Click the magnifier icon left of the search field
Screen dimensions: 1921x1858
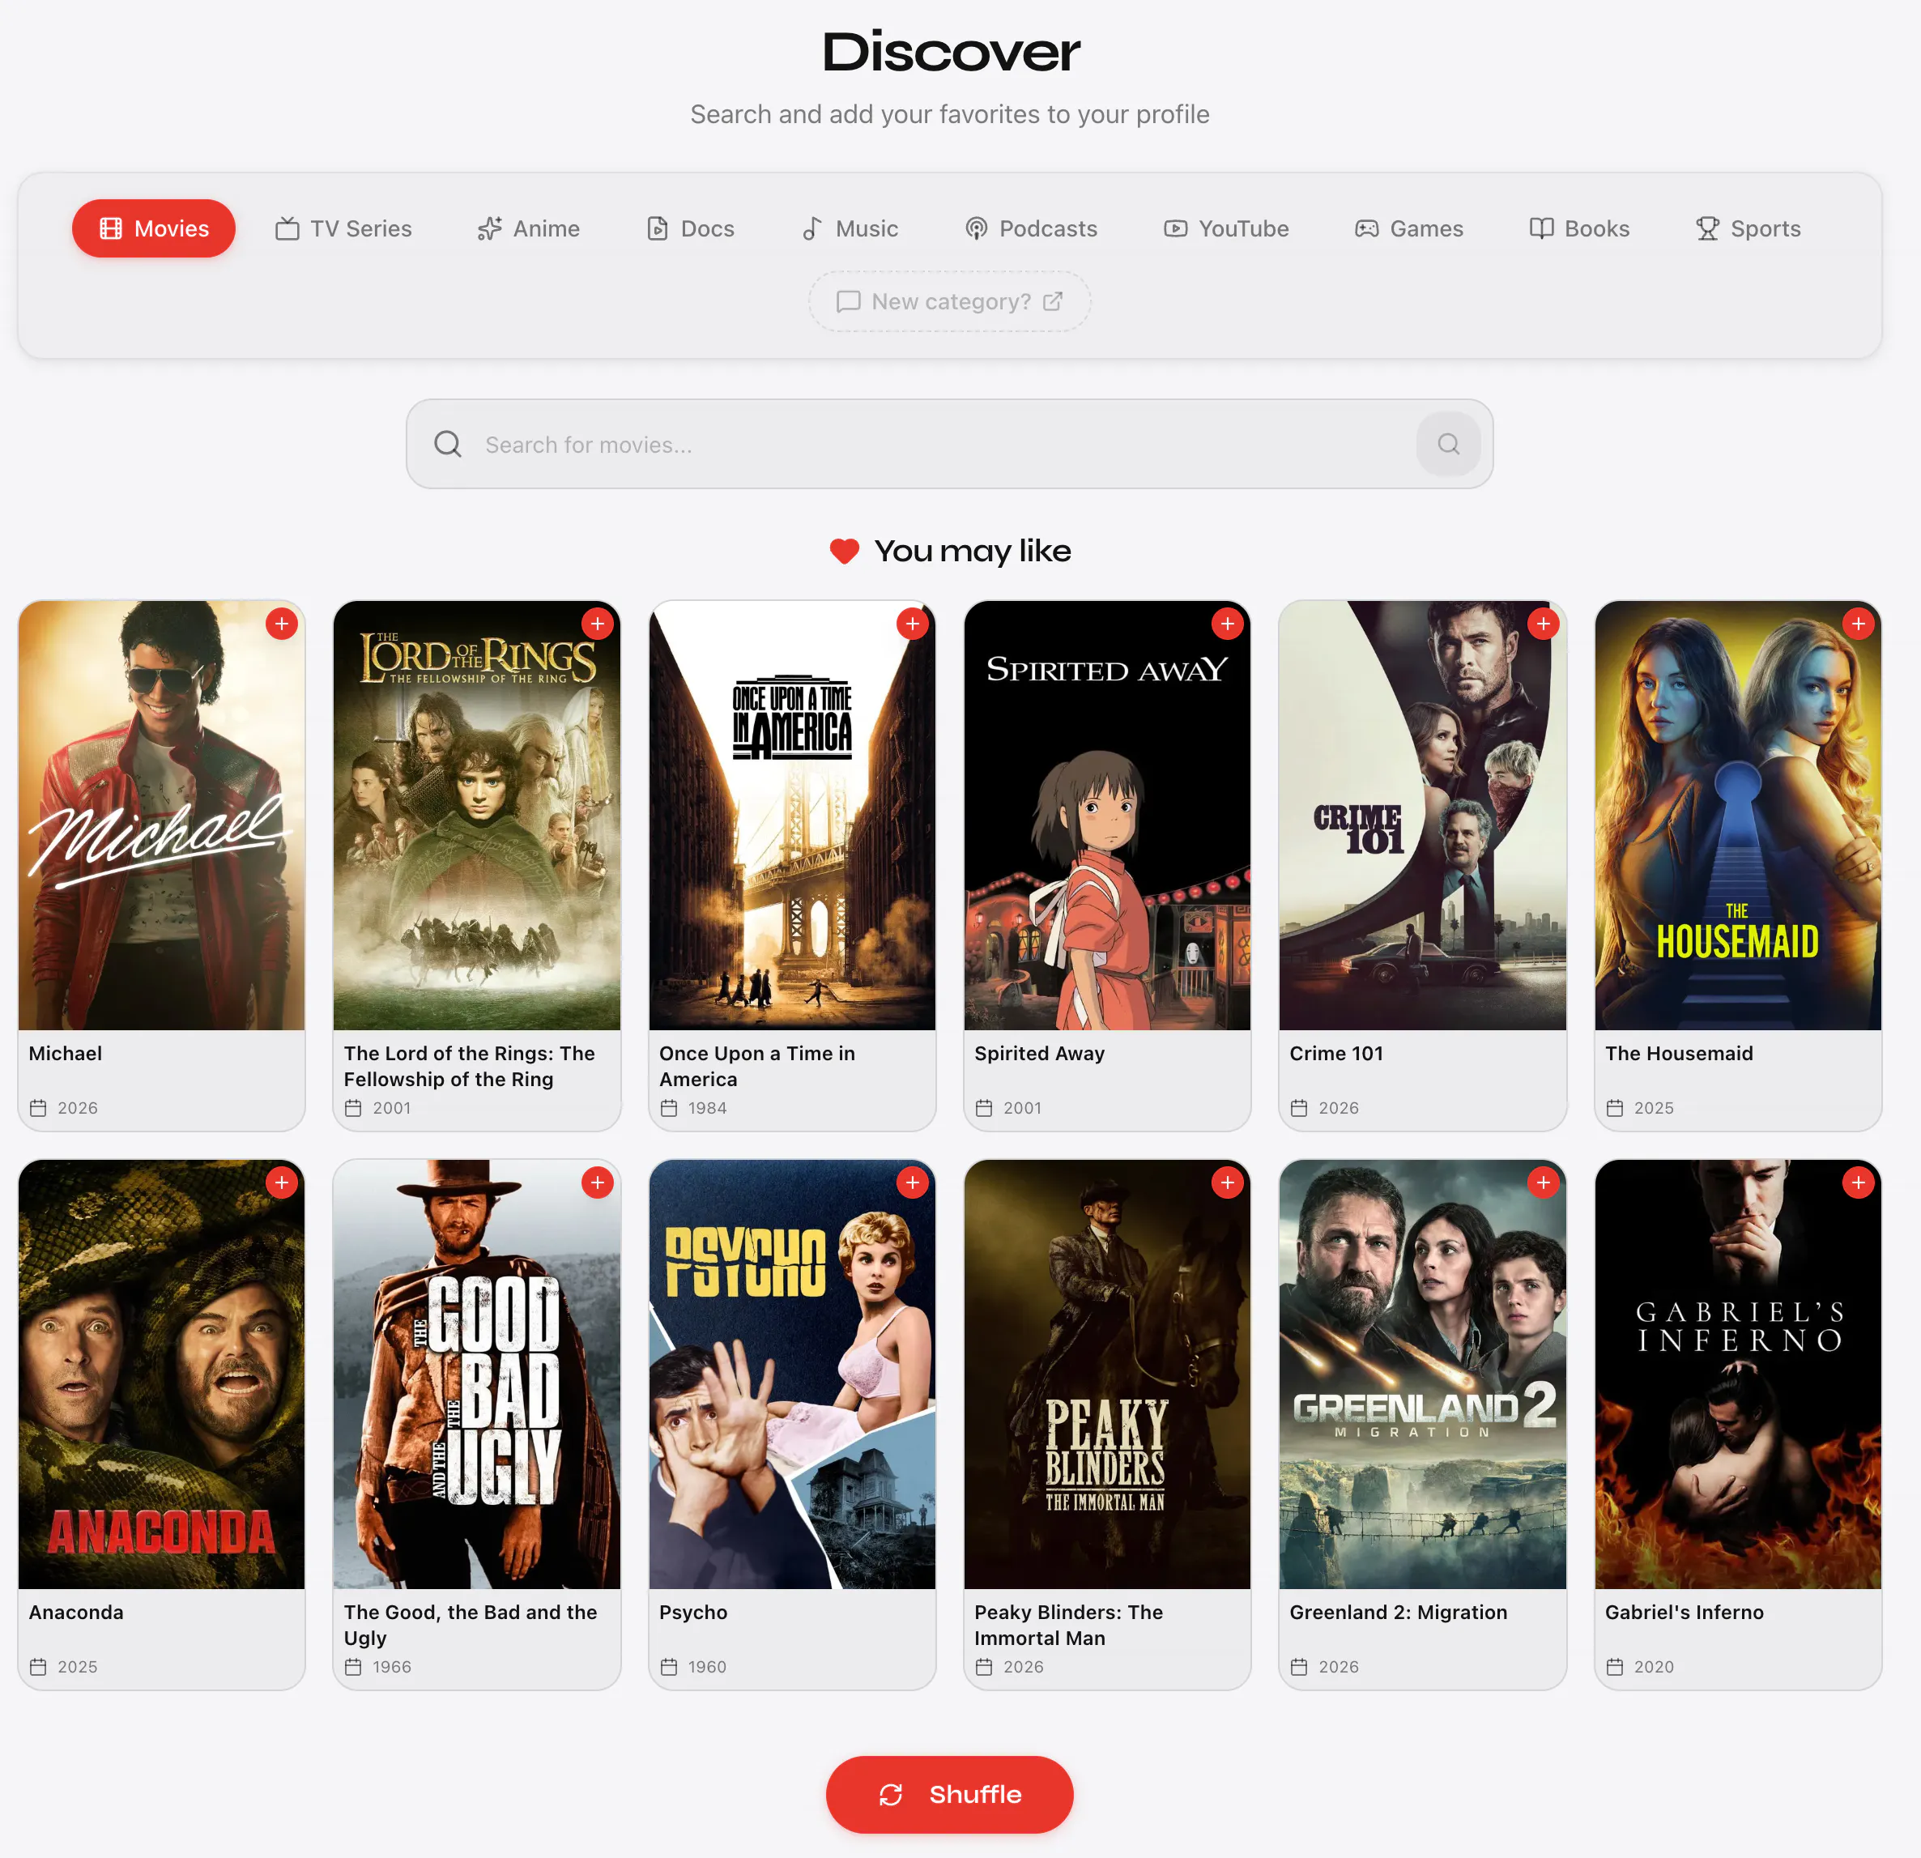point(448,444)
